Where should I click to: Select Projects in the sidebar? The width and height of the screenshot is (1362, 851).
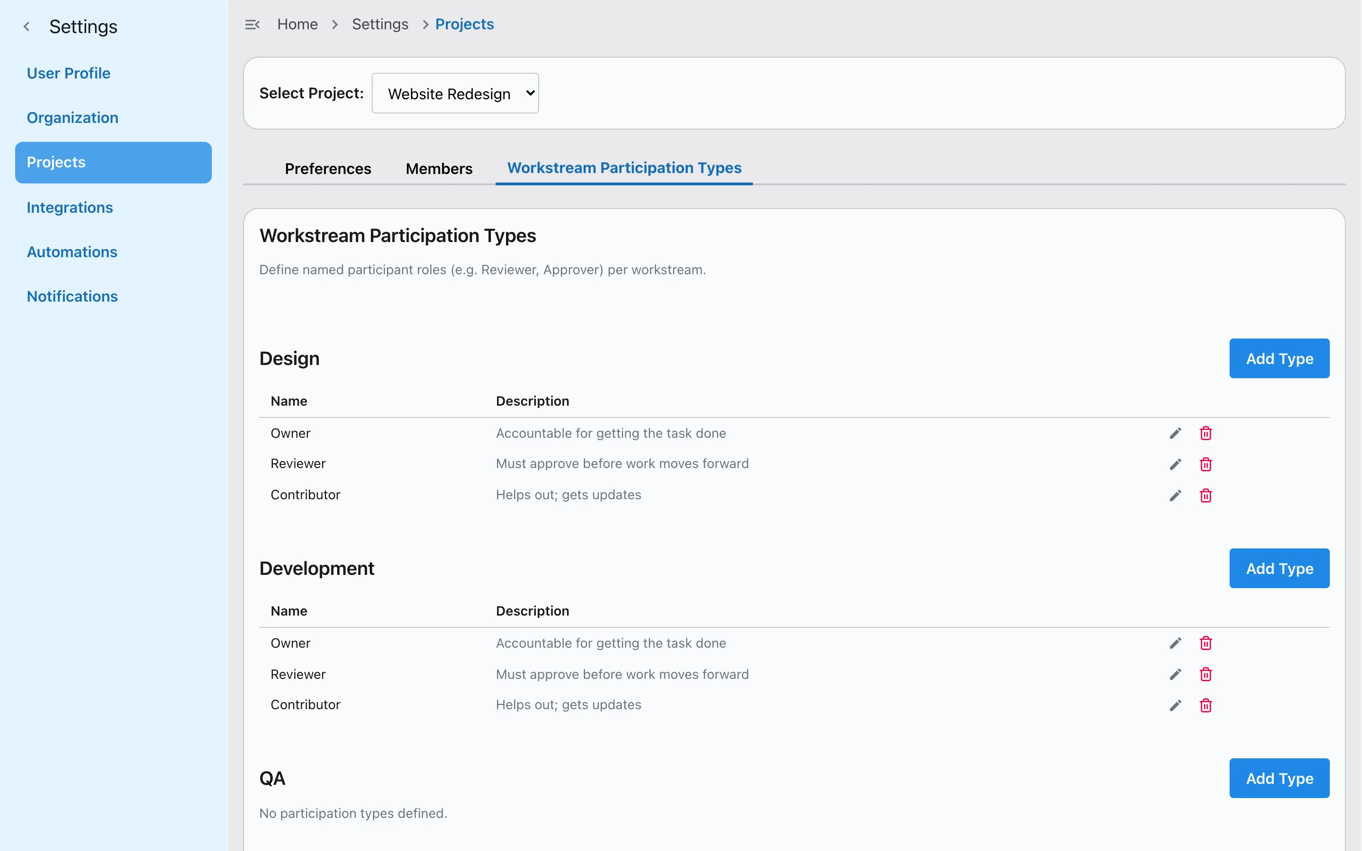coord(113,162)
